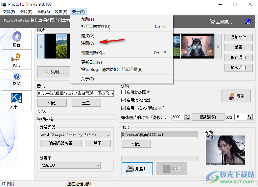Toggle Enable insert video text checkbox
Screen dimensions: 258x187
[x=123, y=108]
